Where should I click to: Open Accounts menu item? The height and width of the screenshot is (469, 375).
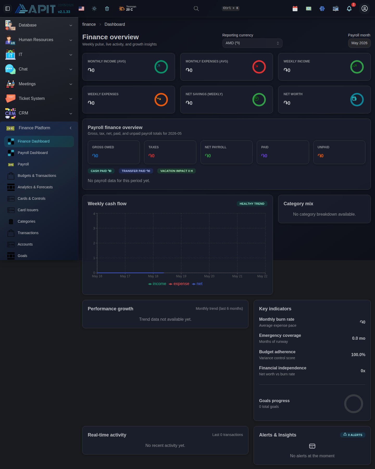pos(39,245)
